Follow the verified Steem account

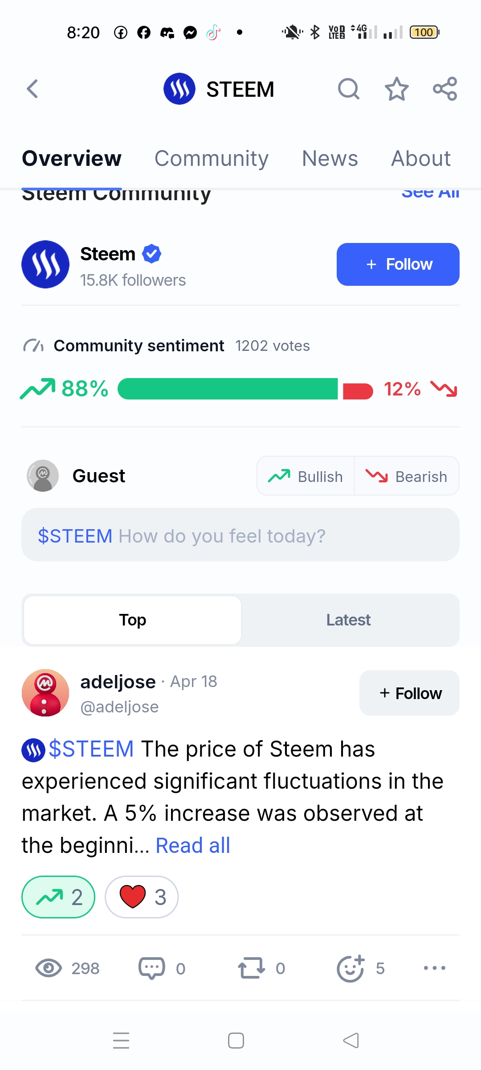pos(398,264)
